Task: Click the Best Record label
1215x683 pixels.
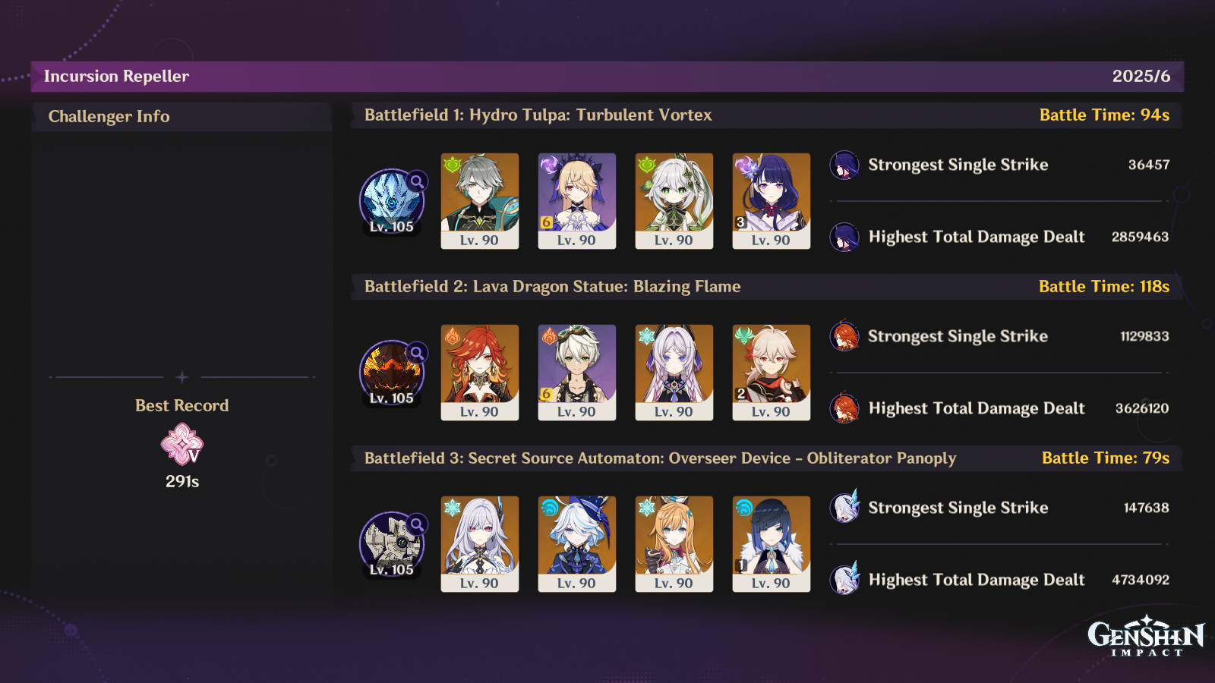Action: coord(182,405)
